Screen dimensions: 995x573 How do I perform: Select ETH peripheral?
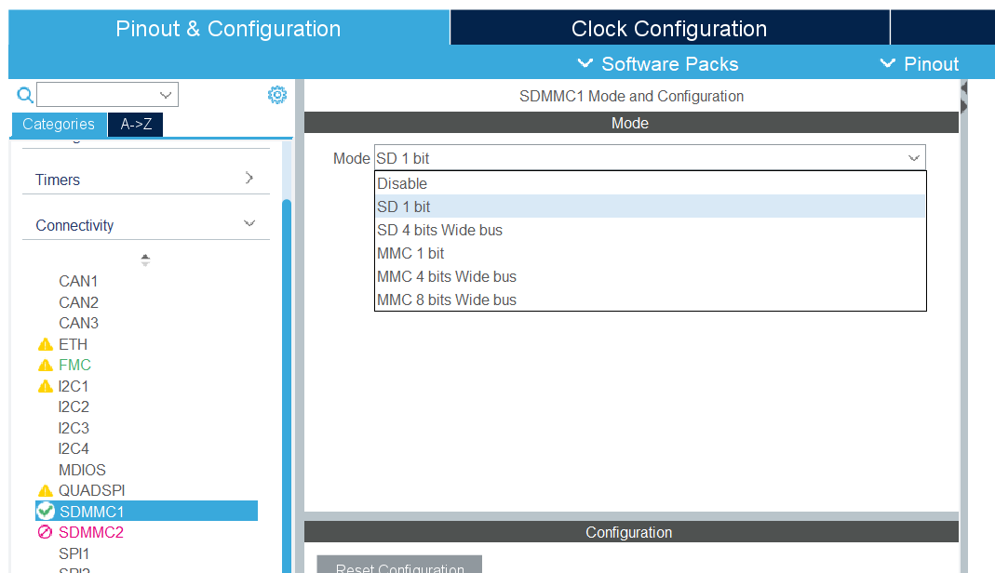(73, 345)
